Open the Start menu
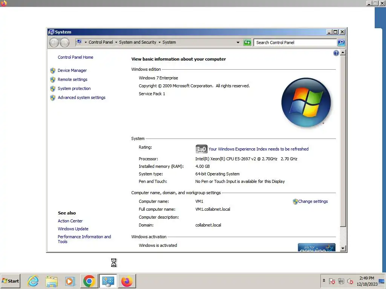Viewport: 386px width, 289px height. coord(10,281)
